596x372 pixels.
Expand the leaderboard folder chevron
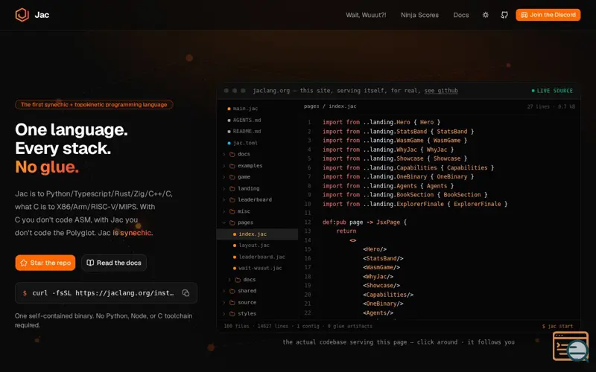click(x=224, y=199)
